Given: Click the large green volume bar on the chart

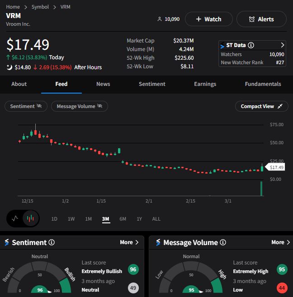Looking at the screenshot, I should (261, 189).
